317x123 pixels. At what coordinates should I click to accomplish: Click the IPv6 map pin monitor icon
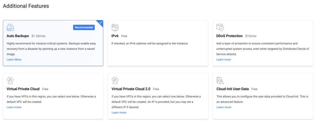pos(115,28)
